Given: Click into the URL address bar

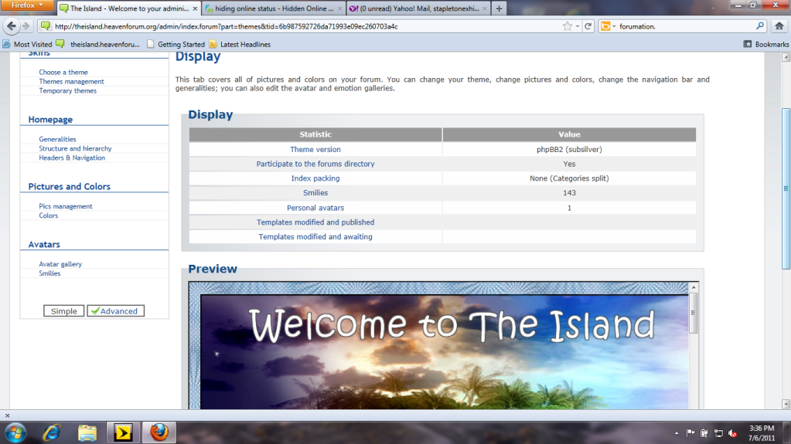Looking at the screenshot, I should [x=309, y=26].
